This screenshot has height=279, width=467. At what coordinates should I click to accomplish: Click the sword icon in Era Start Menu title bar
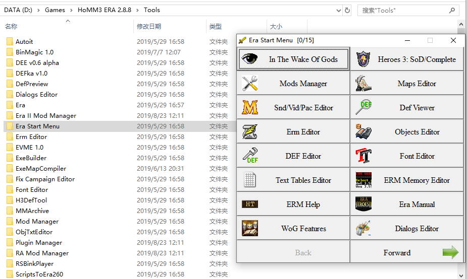242,40
